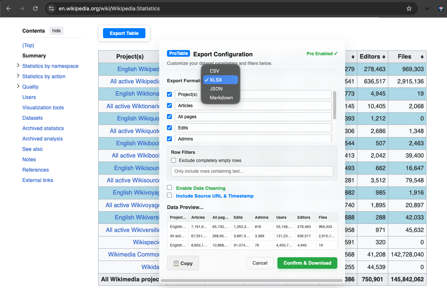Viewport: 447px width, 288px height.
Task: Click the Export Table button
Action: click(x=124, y=33)
